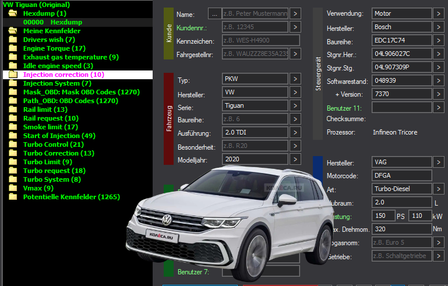Open the arrow next to Hersteller VAG
448x286 pixels.
(x=439, y=162)
